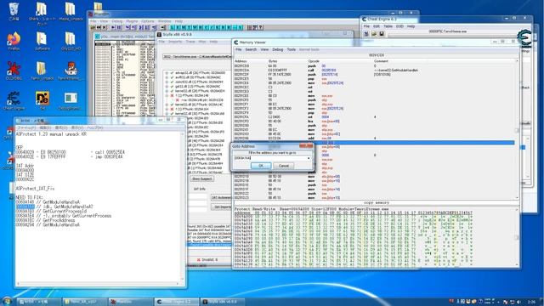Click the save floppy icon in Cheat Engine
Image resolution: width=544 pixels, height=306 pixels.
point(382,34)
